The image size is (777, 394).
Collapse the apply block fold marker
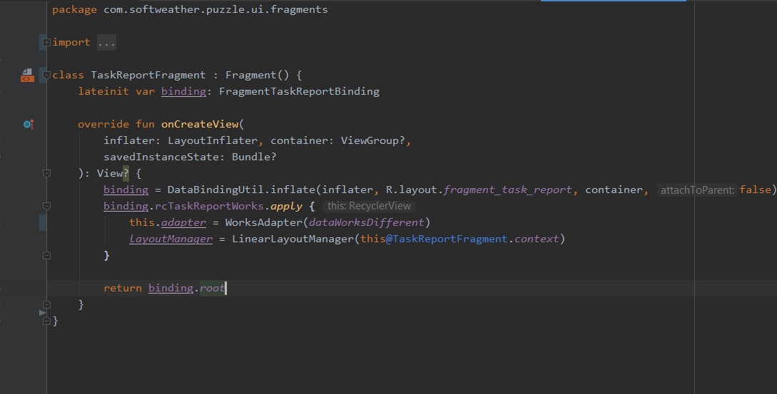46,206
